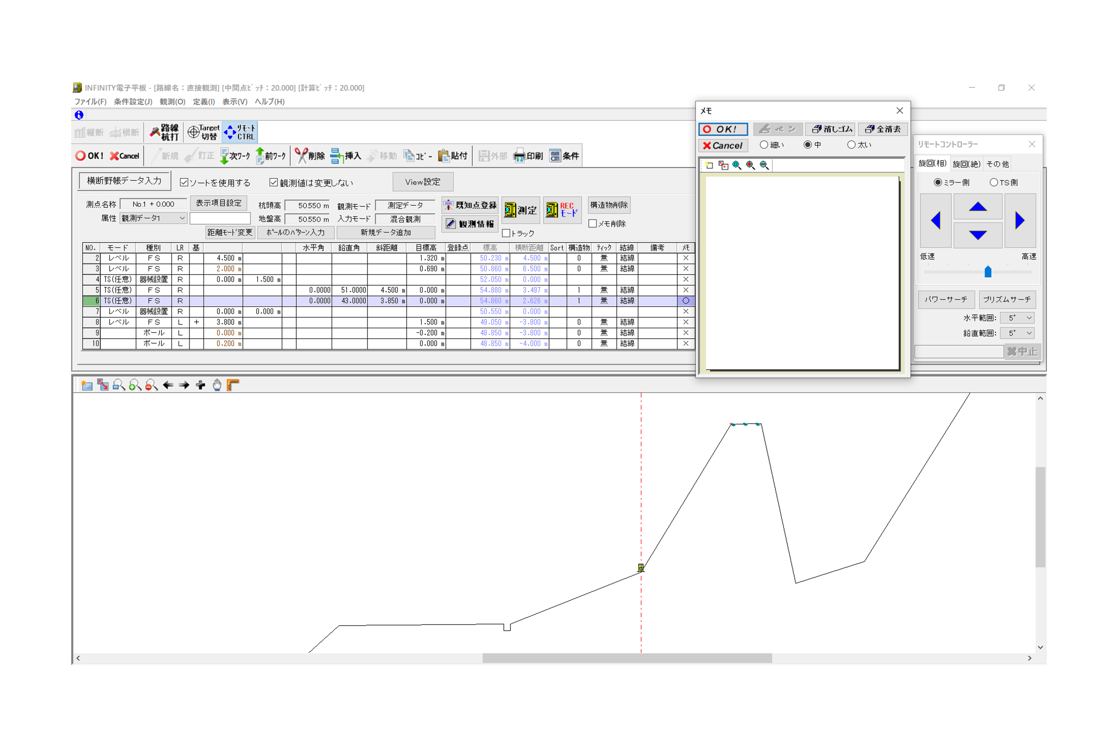Click the 低速–高速 rotation speed slider handle
This screenshot has height=746, width=1118.
tap(988, 272)
